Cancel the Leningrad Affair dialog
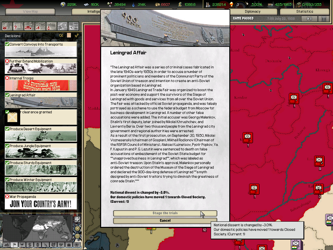Image resolution: width=333 pixels, height=250 pixels. [165, 220]
